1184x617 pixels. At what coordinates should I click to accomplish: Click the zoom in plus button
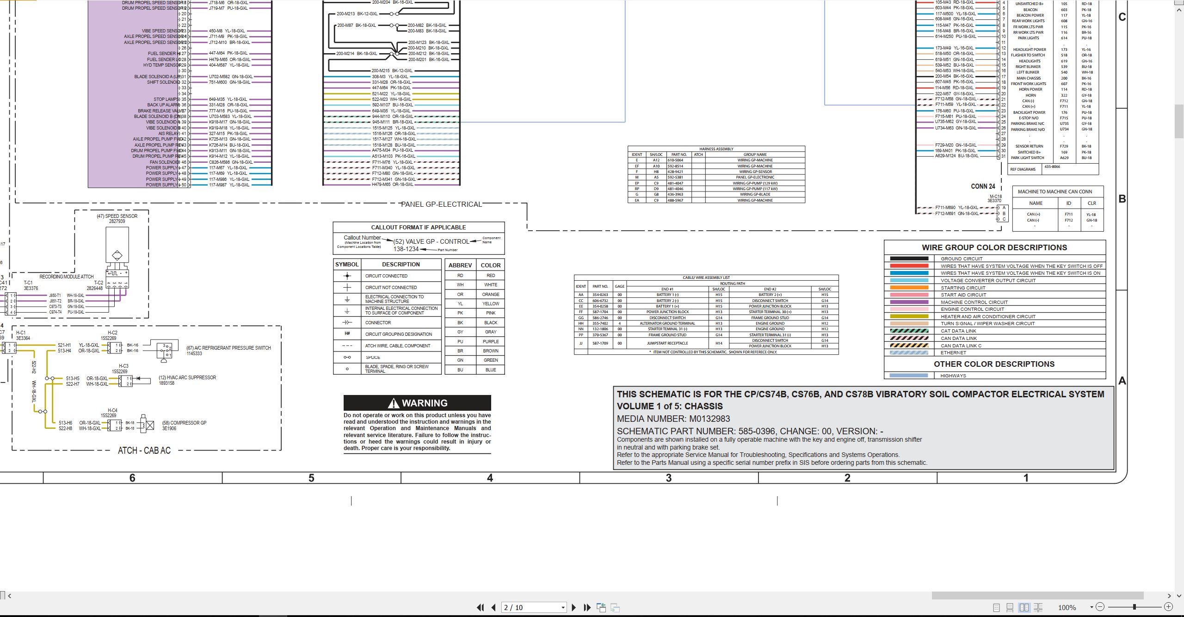(1168, 607)
